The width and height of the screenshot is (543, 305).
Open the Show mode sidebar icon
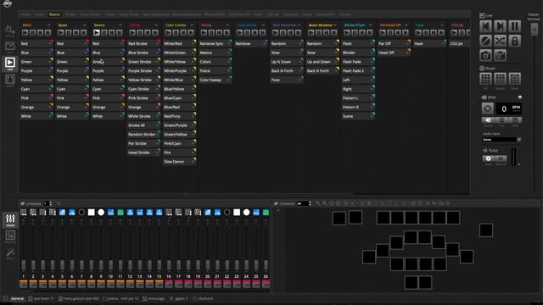tap(9, 79)
